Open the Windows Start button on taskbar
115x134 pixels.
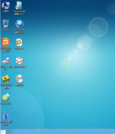[3, 132]
